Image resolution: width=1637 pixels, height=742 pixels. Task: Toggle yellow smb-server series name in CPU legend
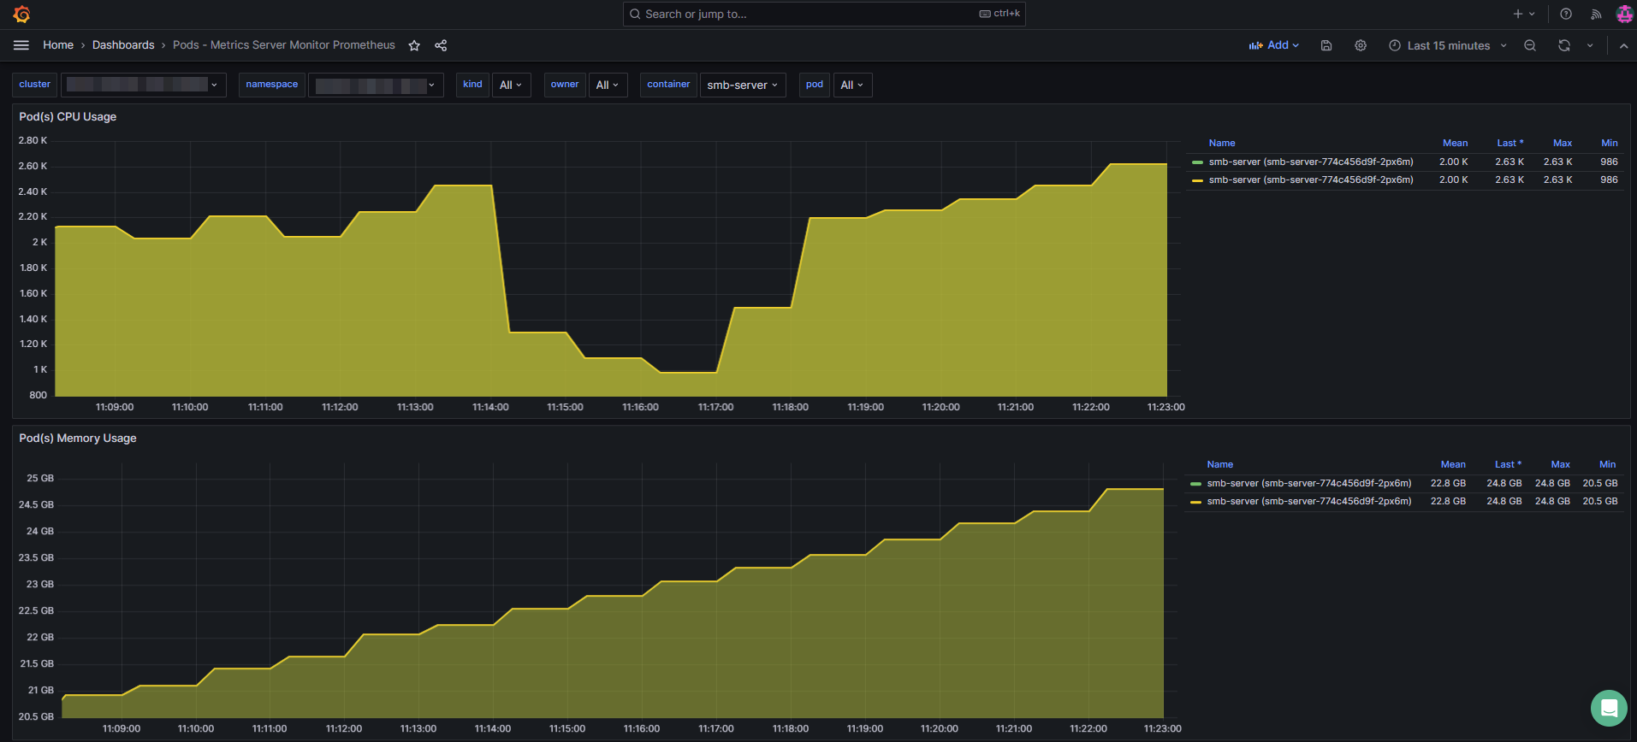(x=1311, y=180)
